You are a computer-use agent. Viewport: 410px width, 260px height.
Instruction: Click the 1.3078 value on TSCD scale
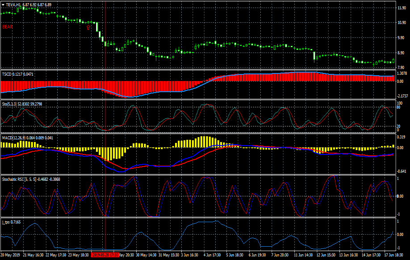pyautogui.click(x=402, y=73)
